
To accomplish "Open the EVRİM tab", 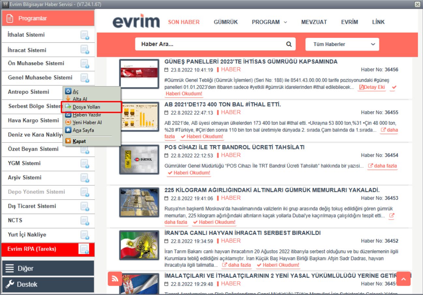I will [349, 22].
